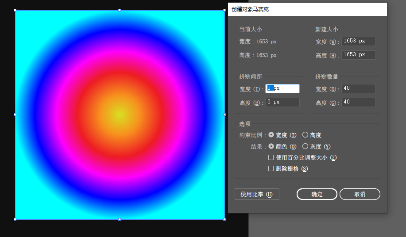
Task: Click the tile spacing 高度 (E) field
Action: pos(282,102)
